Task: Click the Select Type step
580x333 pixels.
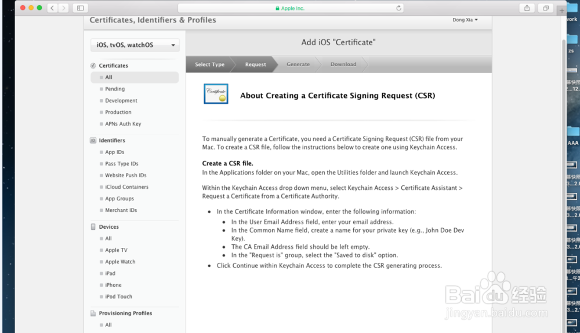Action: coord(210,64)
